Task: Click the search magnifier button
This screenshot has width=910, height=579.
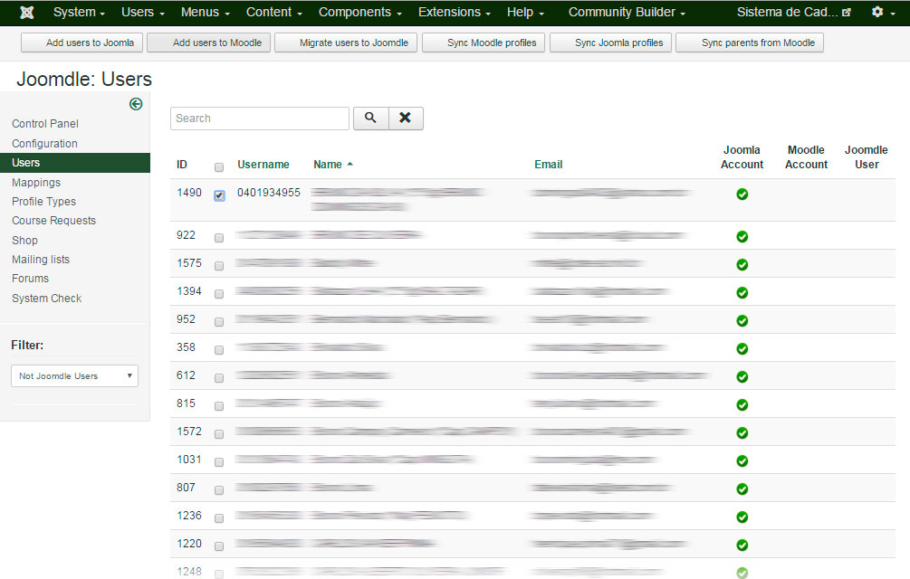Action: tap(370, 119)
